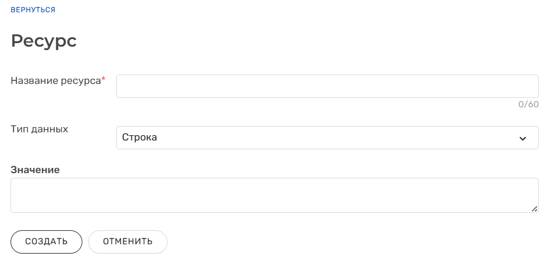This screenshot has width=554, height=260.
Task: Open the Тип данных dropdown
Action: (327, 138)
